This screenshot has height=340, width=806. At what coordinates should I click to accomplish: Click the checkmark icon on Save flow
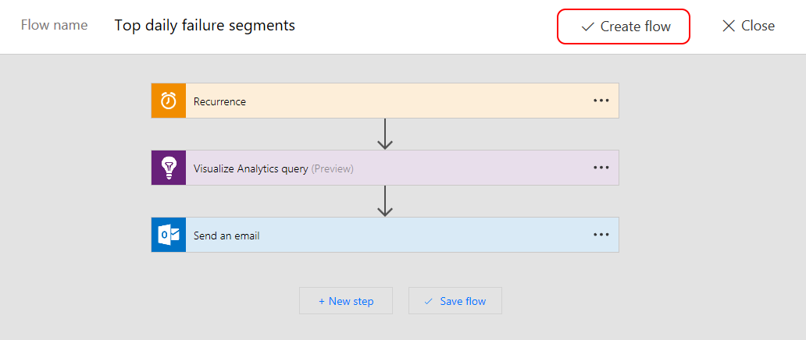(x=428, y=301)
